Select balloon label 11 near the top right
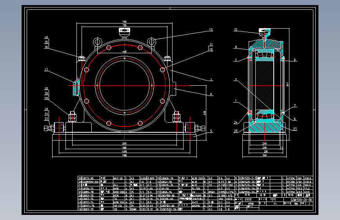Viewport: 340px width, 220px height. [x=211, y=44]
